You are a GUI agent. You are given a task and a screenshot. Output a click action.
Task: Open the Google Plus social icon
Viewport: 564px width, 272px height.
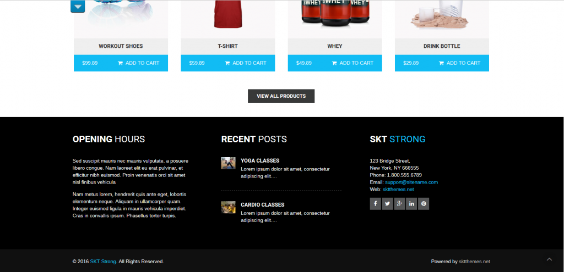(400, 204)
